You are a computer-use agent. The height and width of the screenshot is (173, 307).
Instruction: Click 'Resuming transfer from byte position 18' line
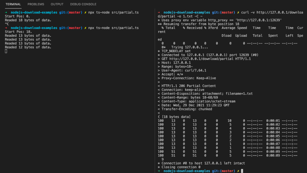coord(198,24)
